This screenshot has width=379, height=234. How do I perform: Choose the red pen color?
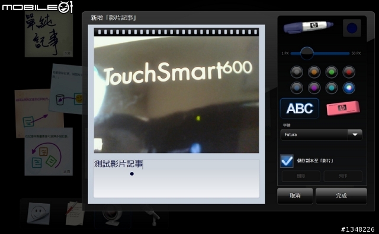349,72
